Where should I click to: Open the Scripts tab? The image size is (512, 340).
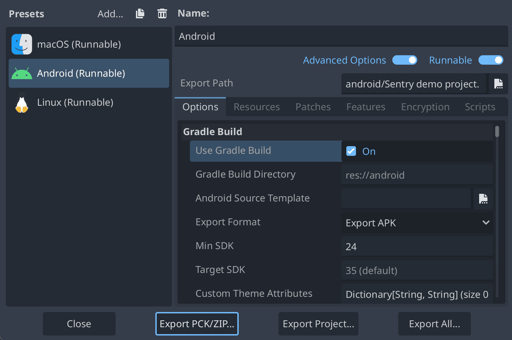click(480, 107)
